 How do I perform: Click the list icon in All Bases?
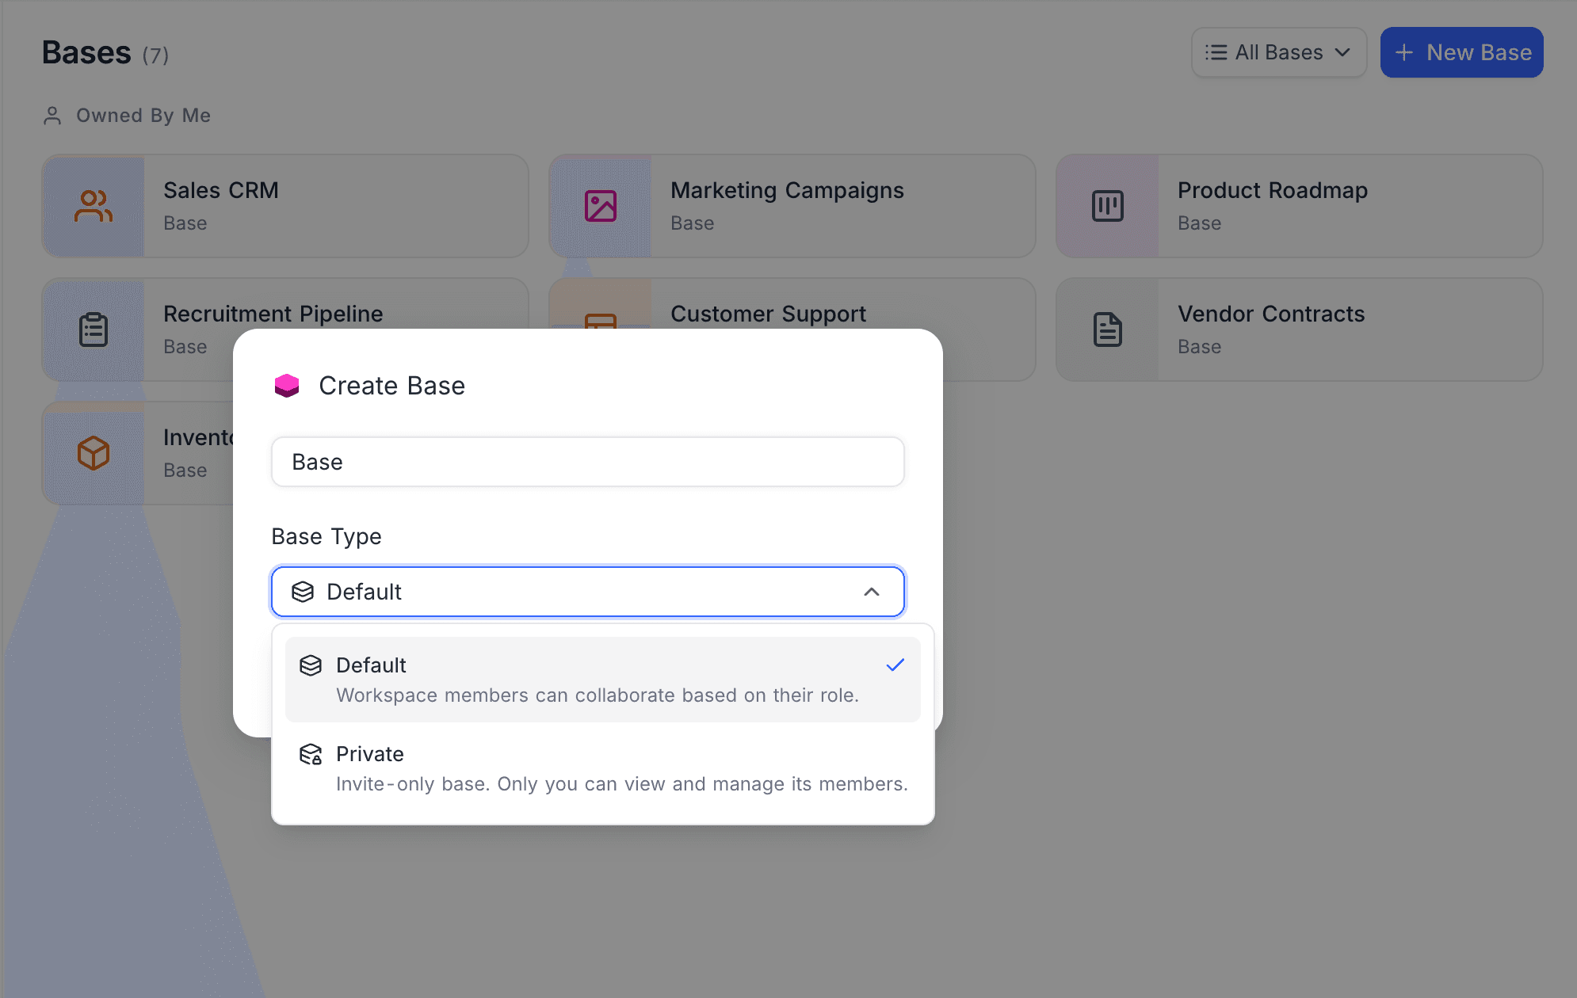coord(1216,52)
